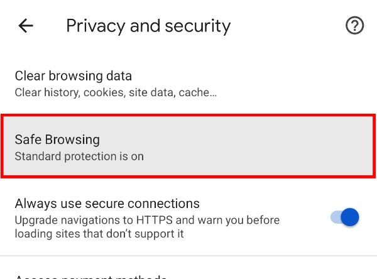Image resolution: width=377 pixels, height=279 pixels.
Task: Tap the light track of the secure connections switch
Action: [335, 218]
